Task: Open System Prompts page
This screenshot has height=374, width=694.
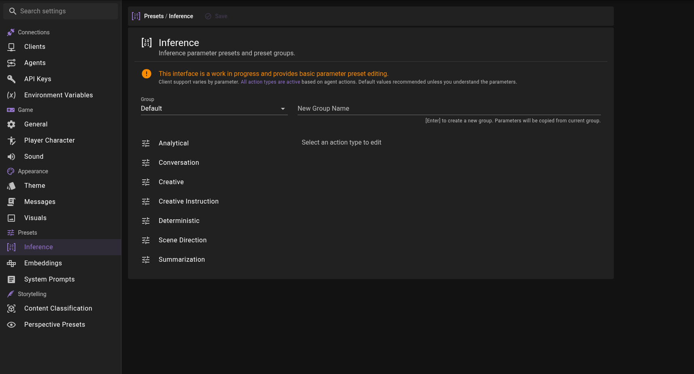Action: point(61,279)
